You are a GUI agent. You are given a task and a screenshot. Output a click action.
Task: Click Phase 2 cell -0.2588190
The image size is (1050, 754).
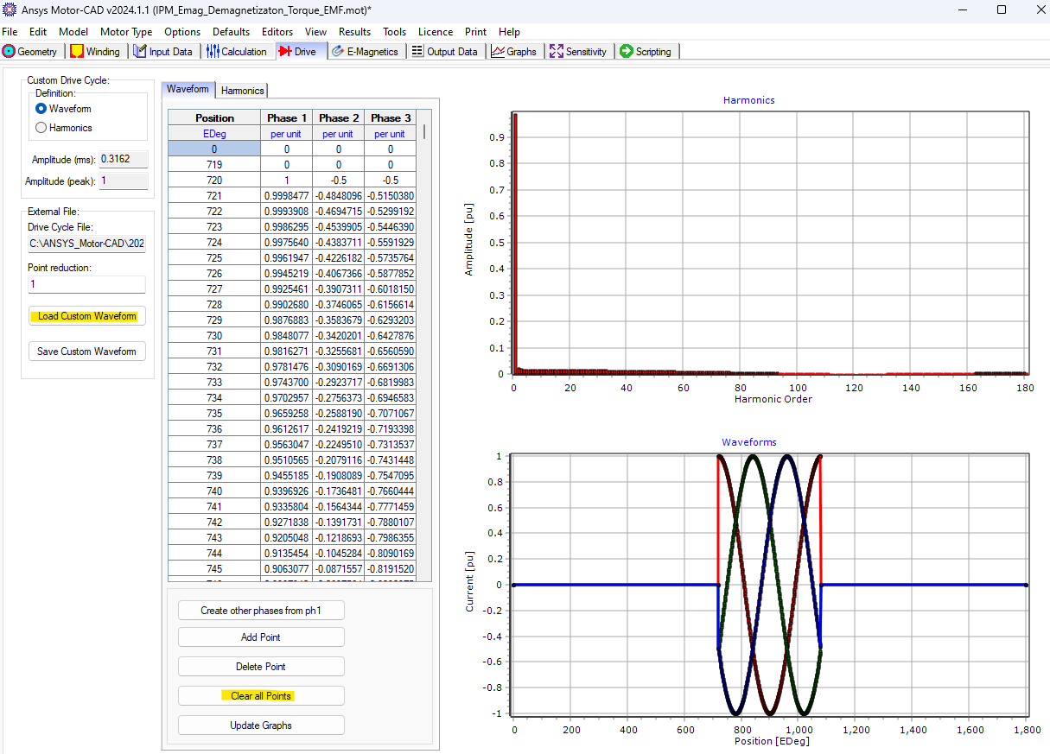(x=338, y=414)
